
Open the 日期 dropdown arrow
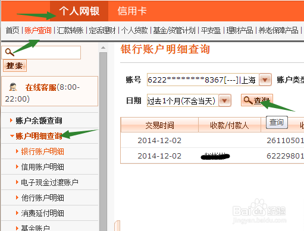pos(225,100)
